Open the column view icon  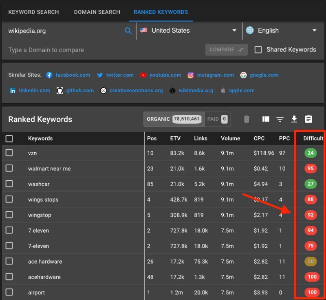(x=266, y=119)
